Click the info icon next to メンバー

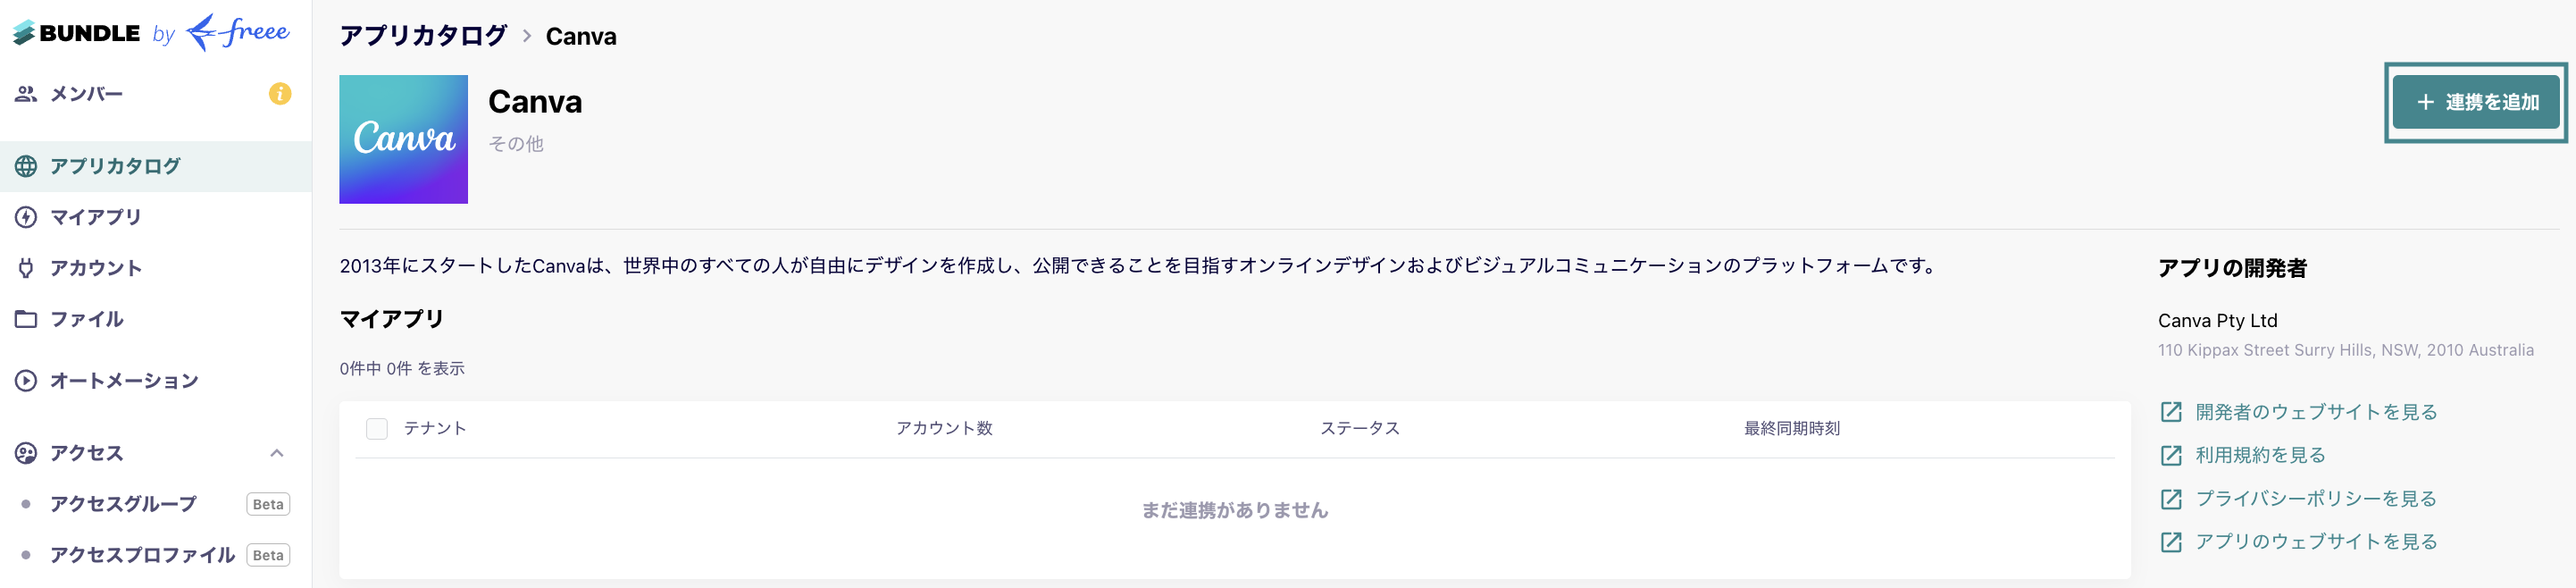click(x=279, y=96)
